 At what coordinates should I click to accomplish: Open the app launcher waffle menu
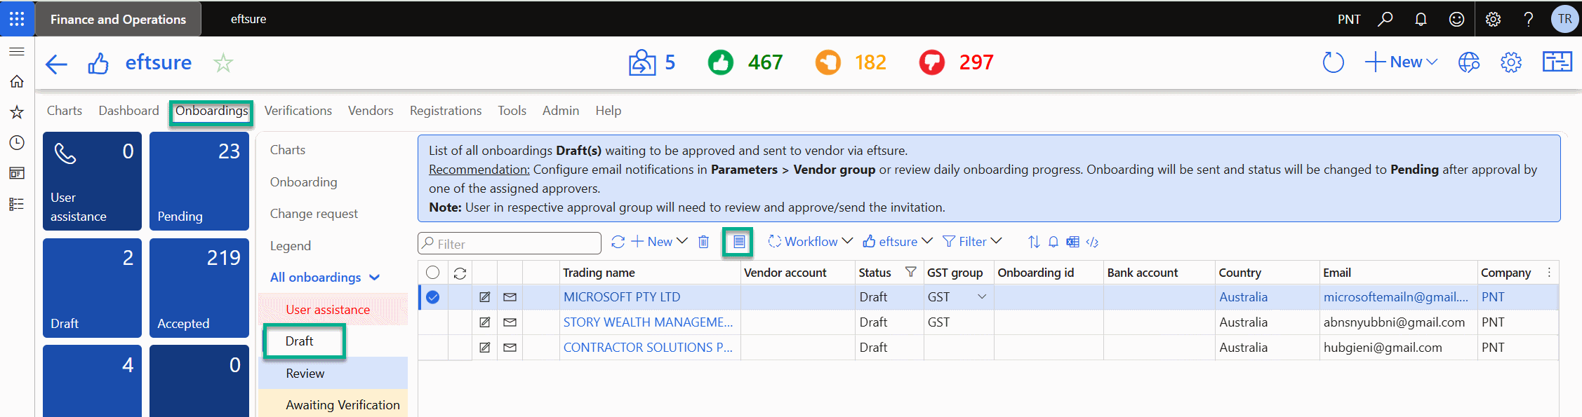(x=17, y=19)
